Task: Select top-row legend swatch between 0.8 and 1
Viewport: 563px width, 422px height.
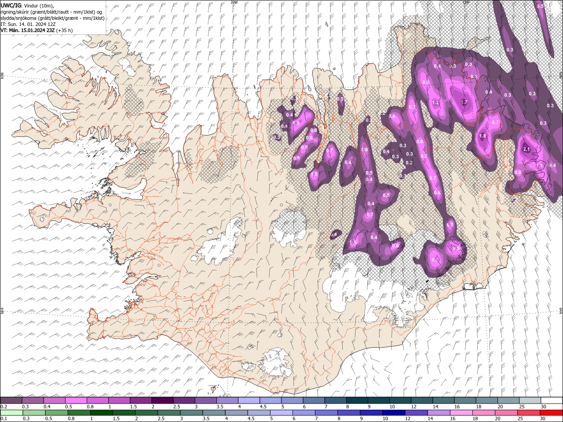Action: 97,400
